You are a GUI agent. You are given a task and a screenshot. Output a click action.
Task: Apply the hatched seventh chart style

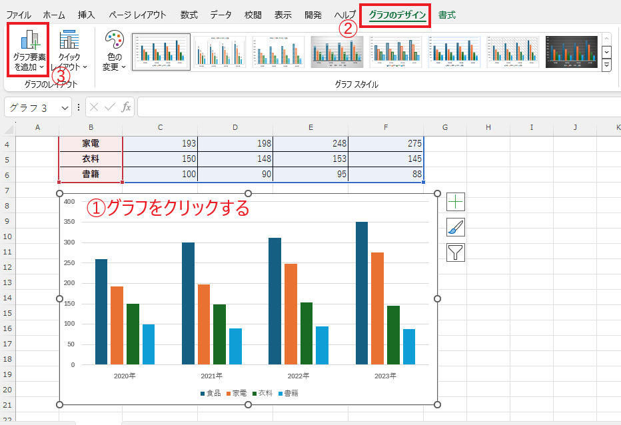(x=513, y=52)
